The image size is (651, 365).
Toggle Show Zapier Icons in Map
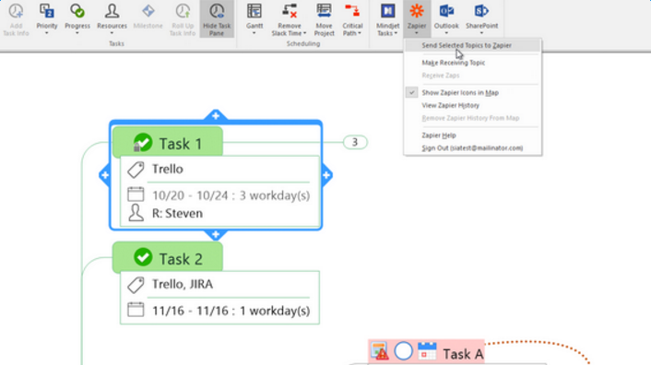point(472,92)
